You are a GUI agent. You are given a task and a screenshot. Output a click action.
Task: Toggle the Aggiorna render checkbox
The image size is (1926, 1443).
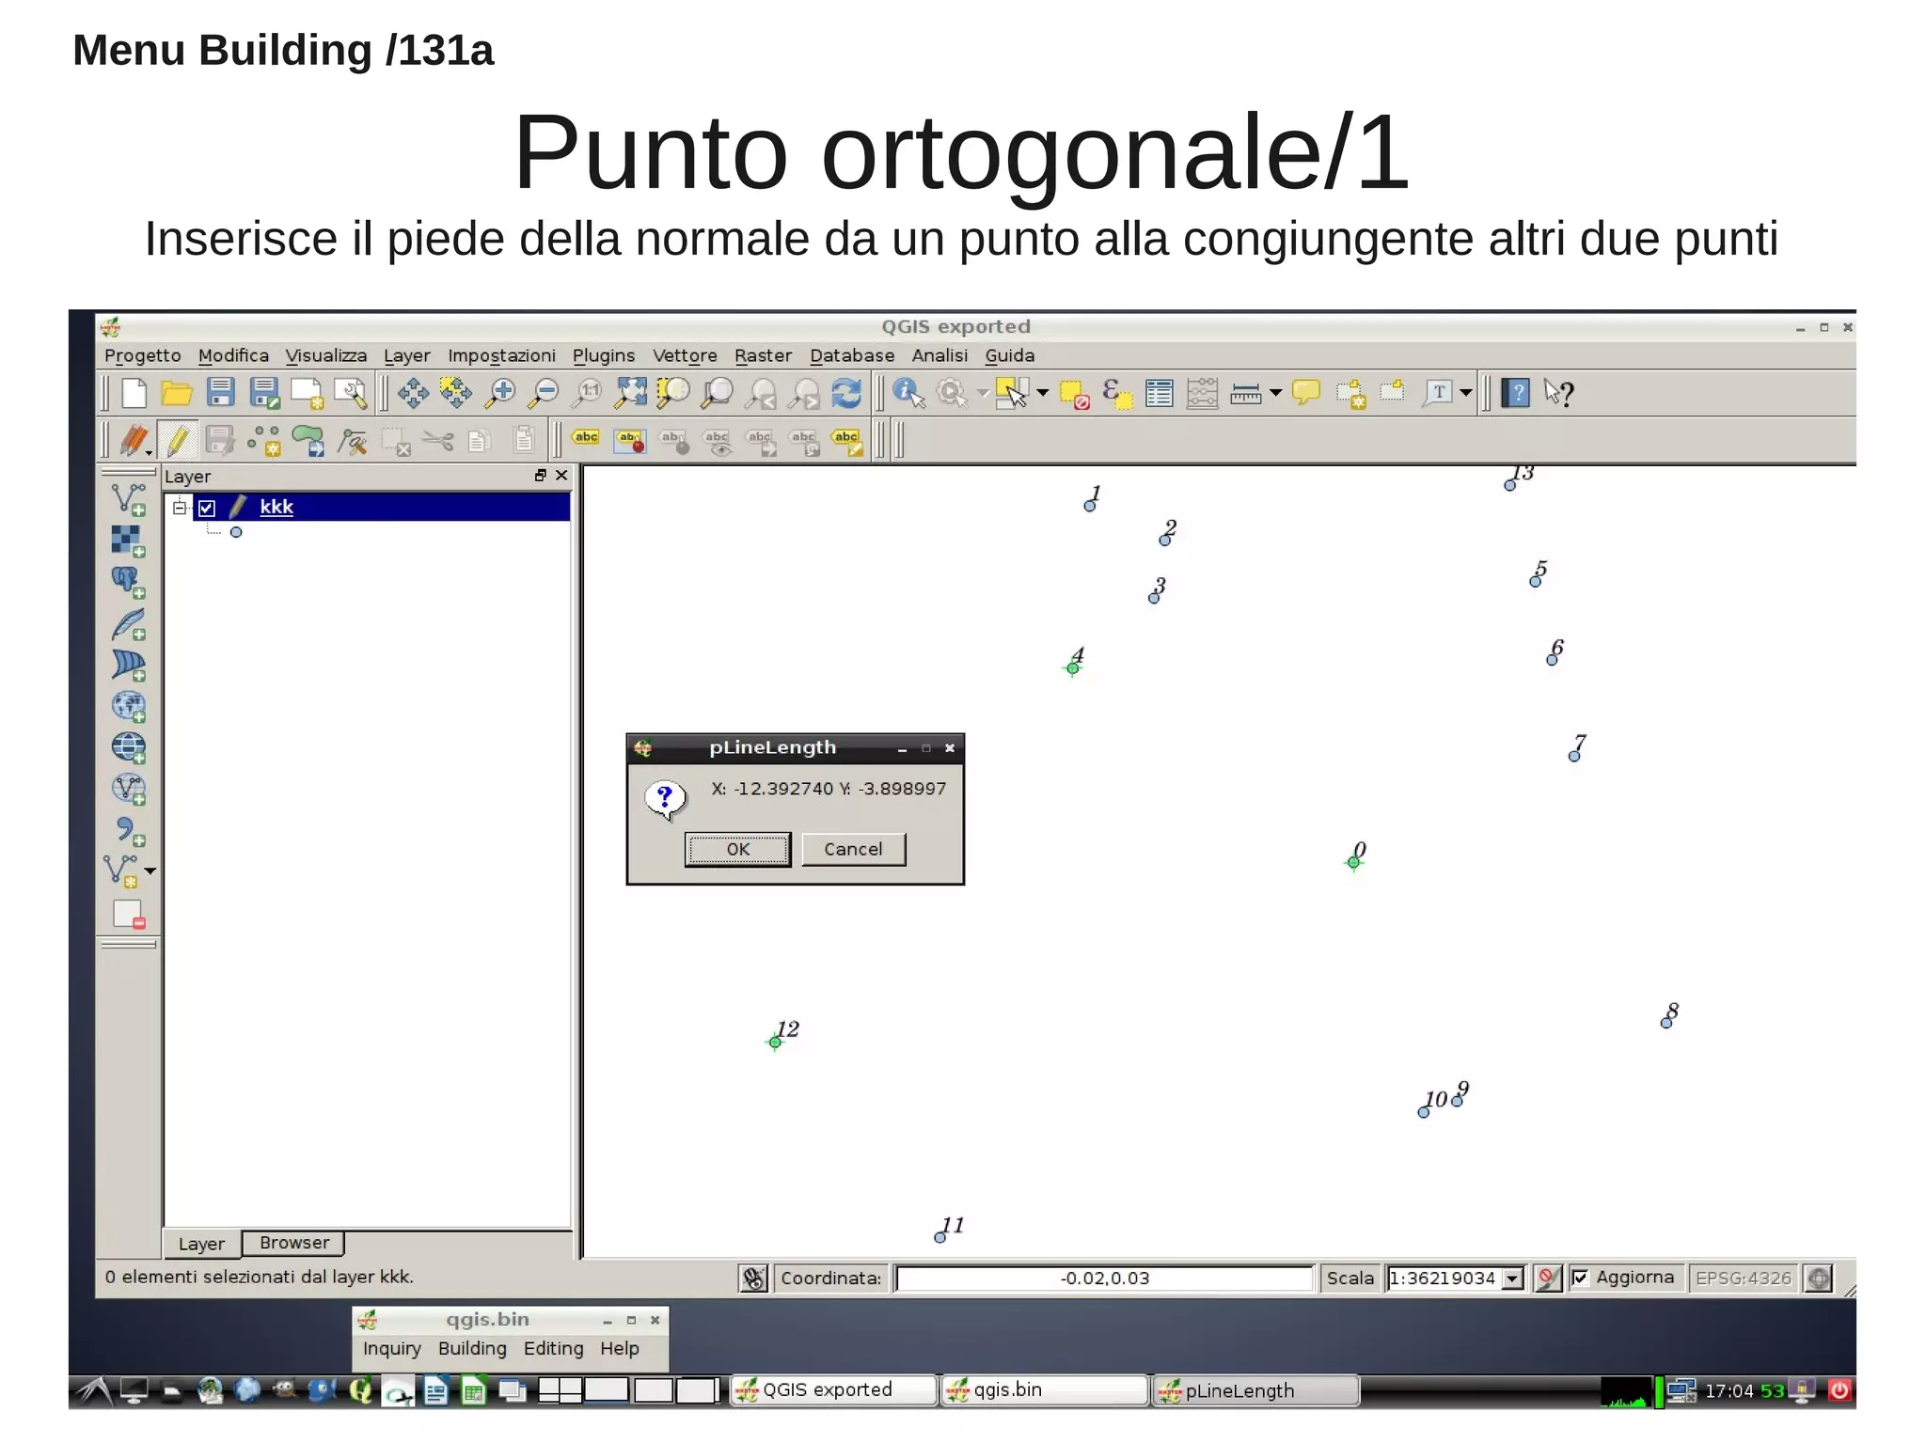[x=1580, y=1278]
